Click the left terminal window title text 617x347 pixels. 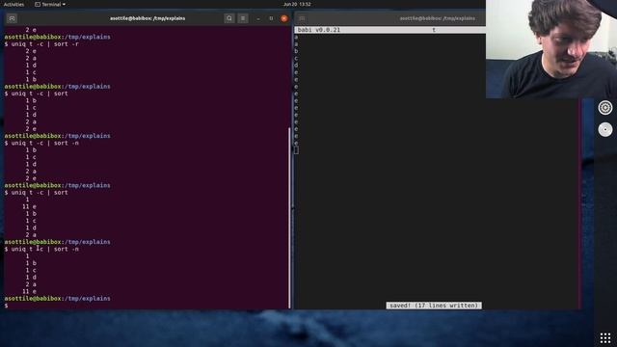click(x=148, y=18)
